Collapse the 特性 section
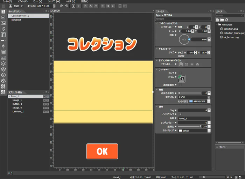This screenshot has width=245, height=179. coord(157,89)
